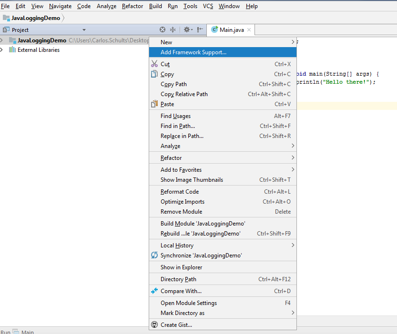Expand the External Libraries tree node

point(2,50)
